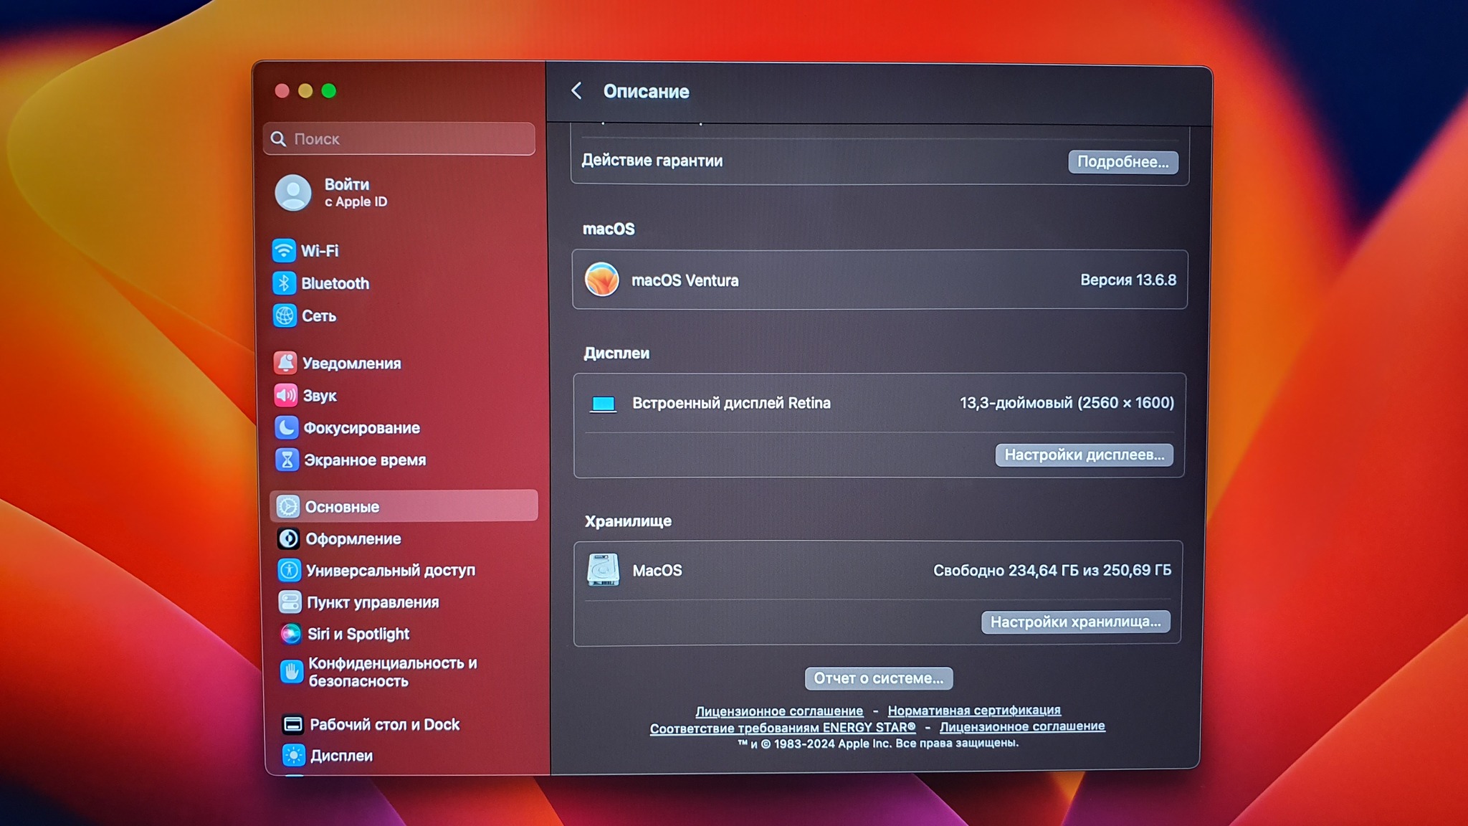Open the Bluetooth settings icon
1468x826 pixels.
pyautogui.click(x=284, y=283)
